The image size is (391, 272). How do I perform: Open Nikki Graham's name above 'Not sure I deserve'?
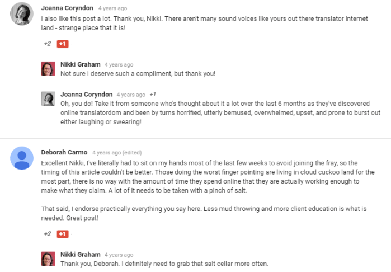coord(81,64)
